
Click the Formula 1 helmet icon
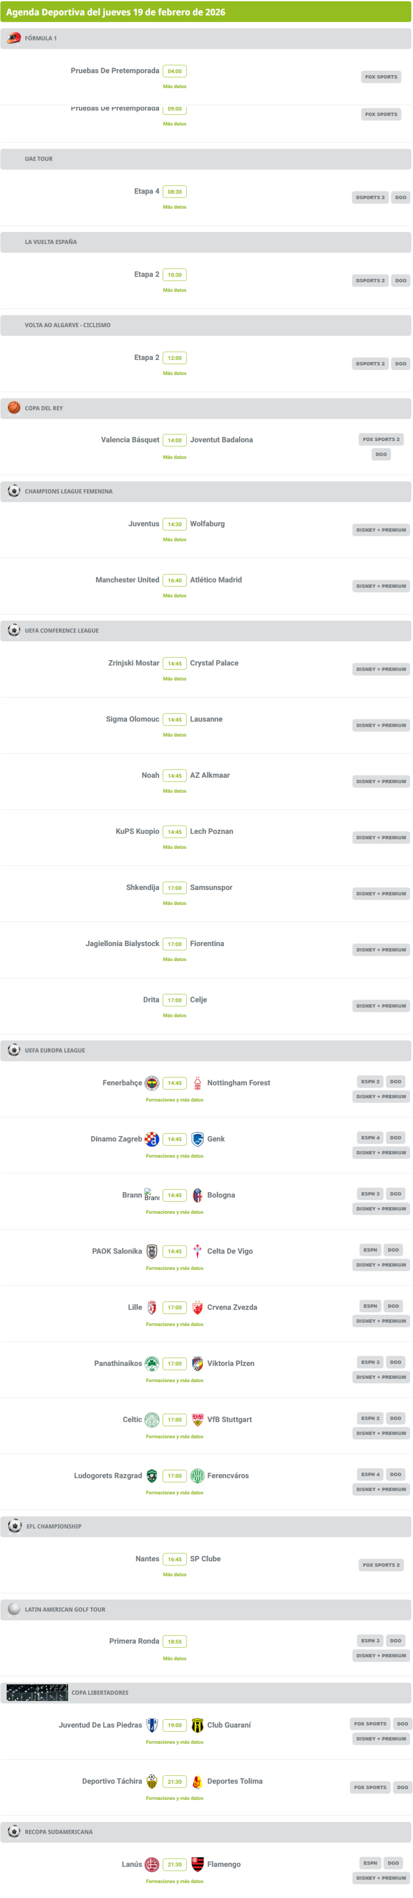[14, 38]
